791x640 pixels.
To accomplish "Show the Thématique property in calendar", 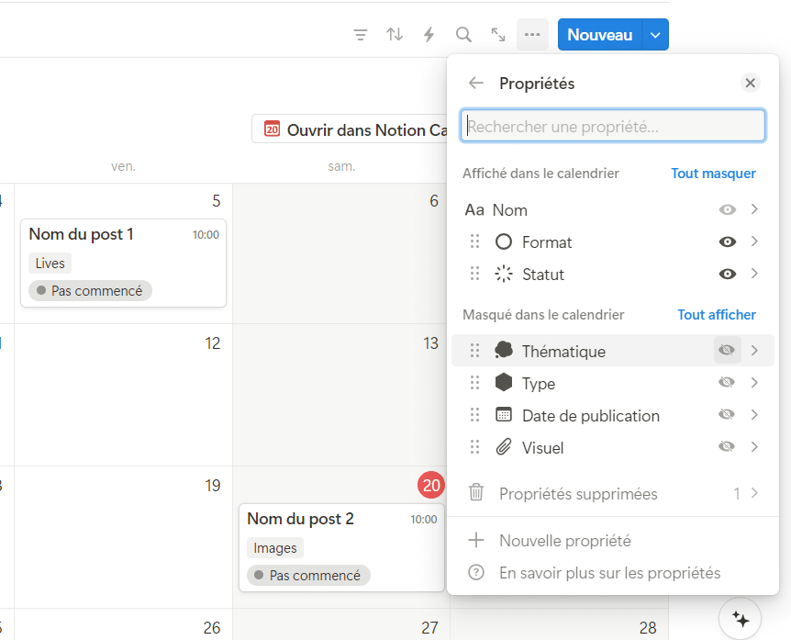I will [x=727, y=351].
